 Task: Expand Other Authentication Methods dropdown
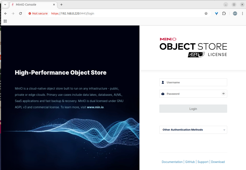pos(193,130)
